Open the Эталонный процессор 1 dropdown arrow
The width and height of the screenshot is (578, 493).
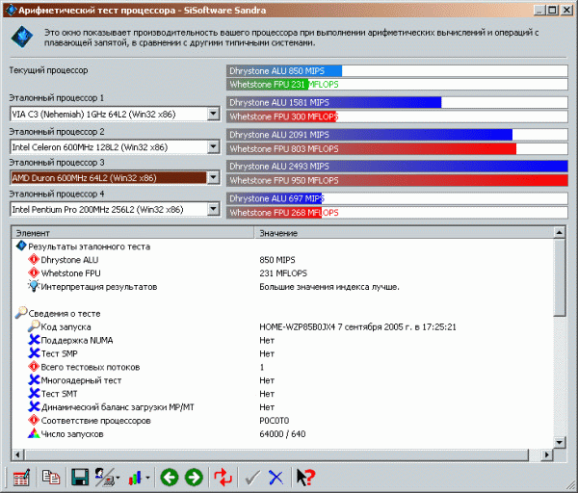tap(213, 114)
